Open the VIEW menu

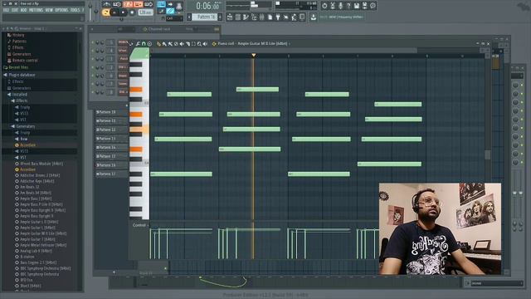[49, 10]
